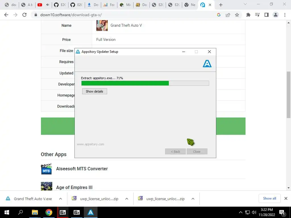Image resolution: width=291 pixels, height=218 pixels.
Task: Bookmark this page with the star icon
Action: pyautogui.click(x=237, y=15)
